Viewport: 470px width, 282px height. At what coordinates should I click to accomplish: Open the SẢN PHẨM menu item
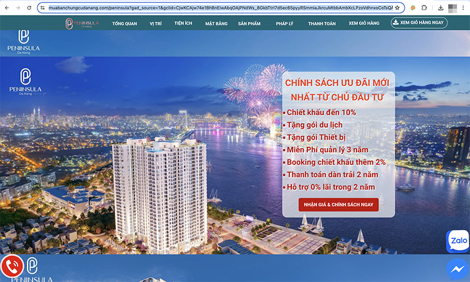[249, 23]
